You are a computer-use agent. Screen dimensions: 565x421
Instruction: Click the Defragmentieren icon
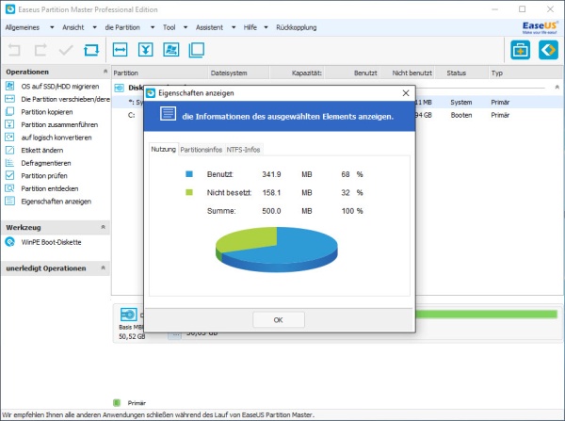click(x=9, y=163)
